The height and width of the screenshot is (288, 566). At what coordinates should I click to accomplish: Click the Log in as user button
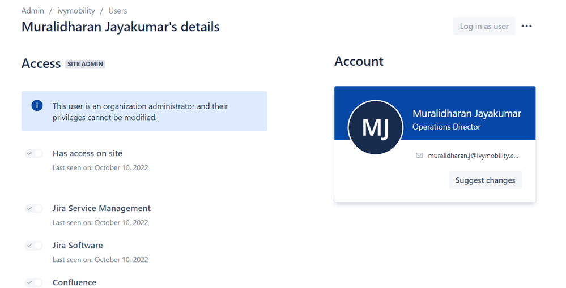point(484,26)
